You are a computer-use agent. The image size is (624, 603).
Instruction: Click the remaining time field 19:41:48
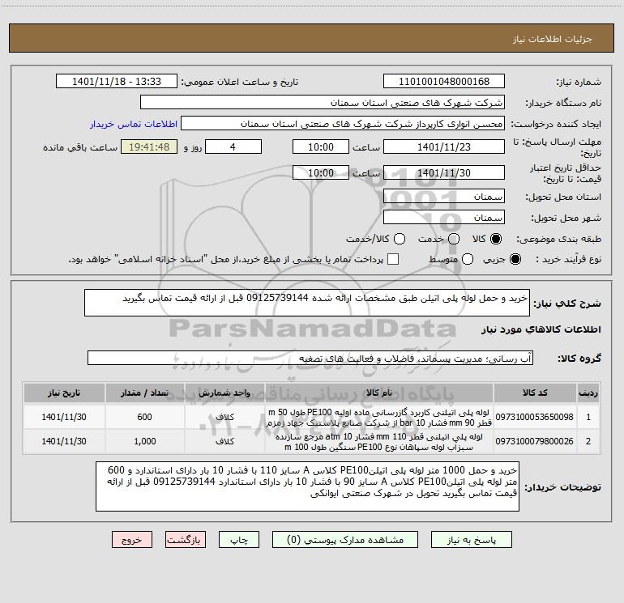149,147
